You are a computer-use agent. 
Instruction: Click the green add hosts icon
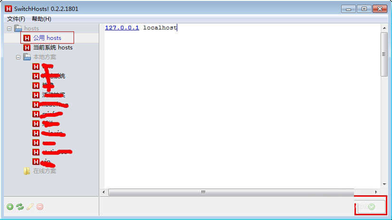click(x=10, y=207)
